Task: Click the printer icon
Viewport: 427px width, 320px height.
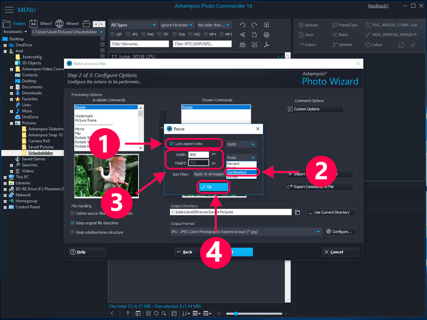Action: [267, 35]
